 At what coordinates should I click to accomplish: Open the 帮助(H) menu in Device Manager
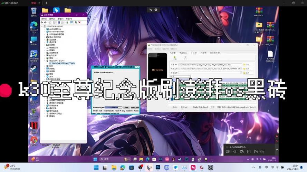69,19
